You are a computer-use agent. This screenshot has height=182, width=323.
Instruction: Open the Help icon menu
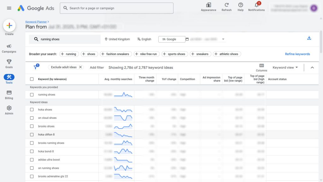point(240,5)
